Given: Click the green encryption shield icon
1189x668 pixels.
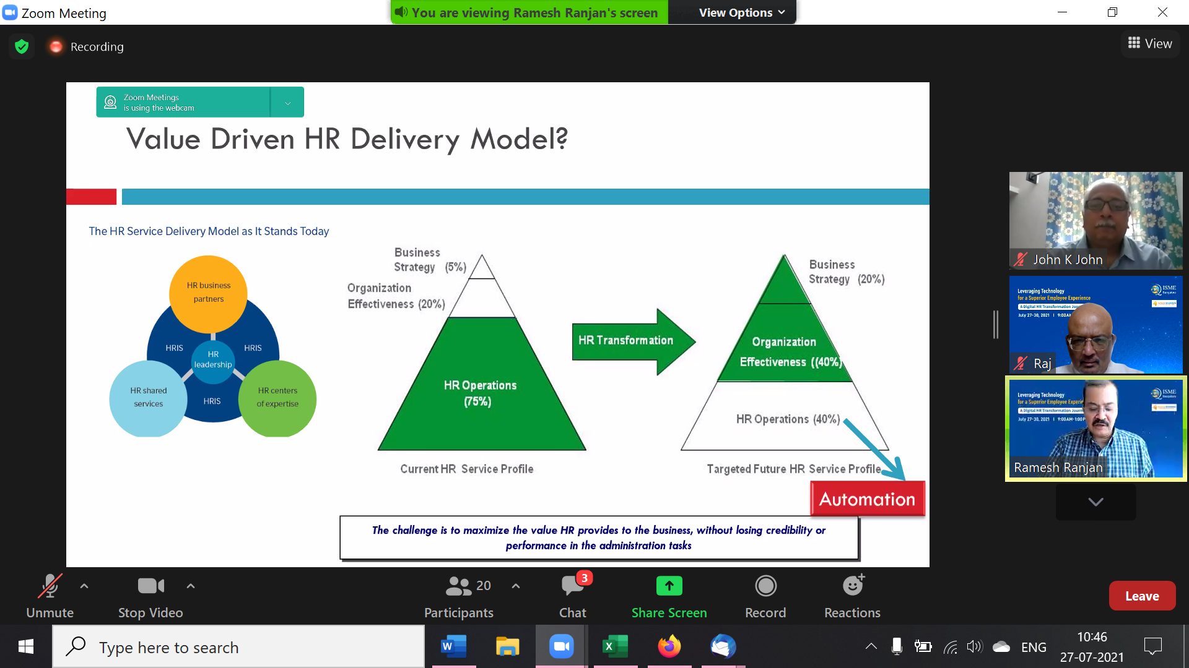Looking at the screenshot, I should [x=22, y=46].
